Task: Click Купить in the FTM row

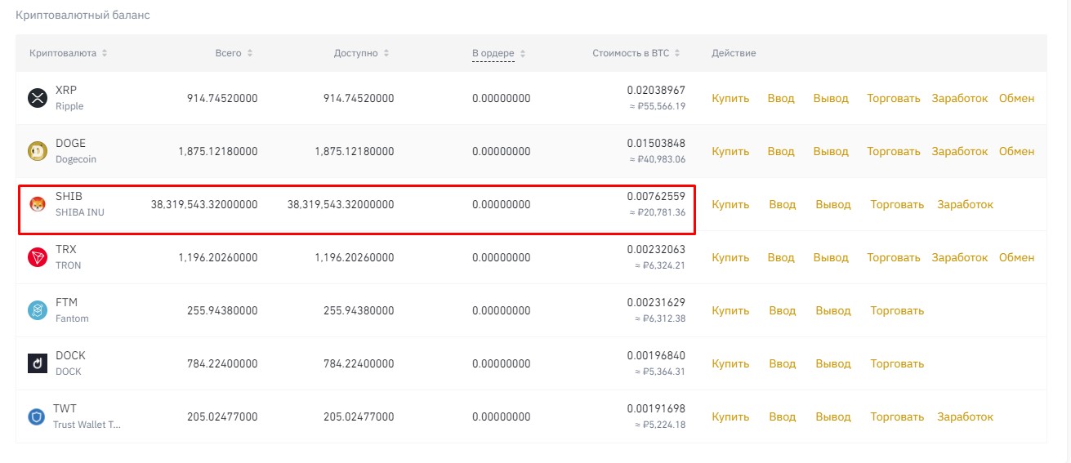Action: click(x=730, y=310)
